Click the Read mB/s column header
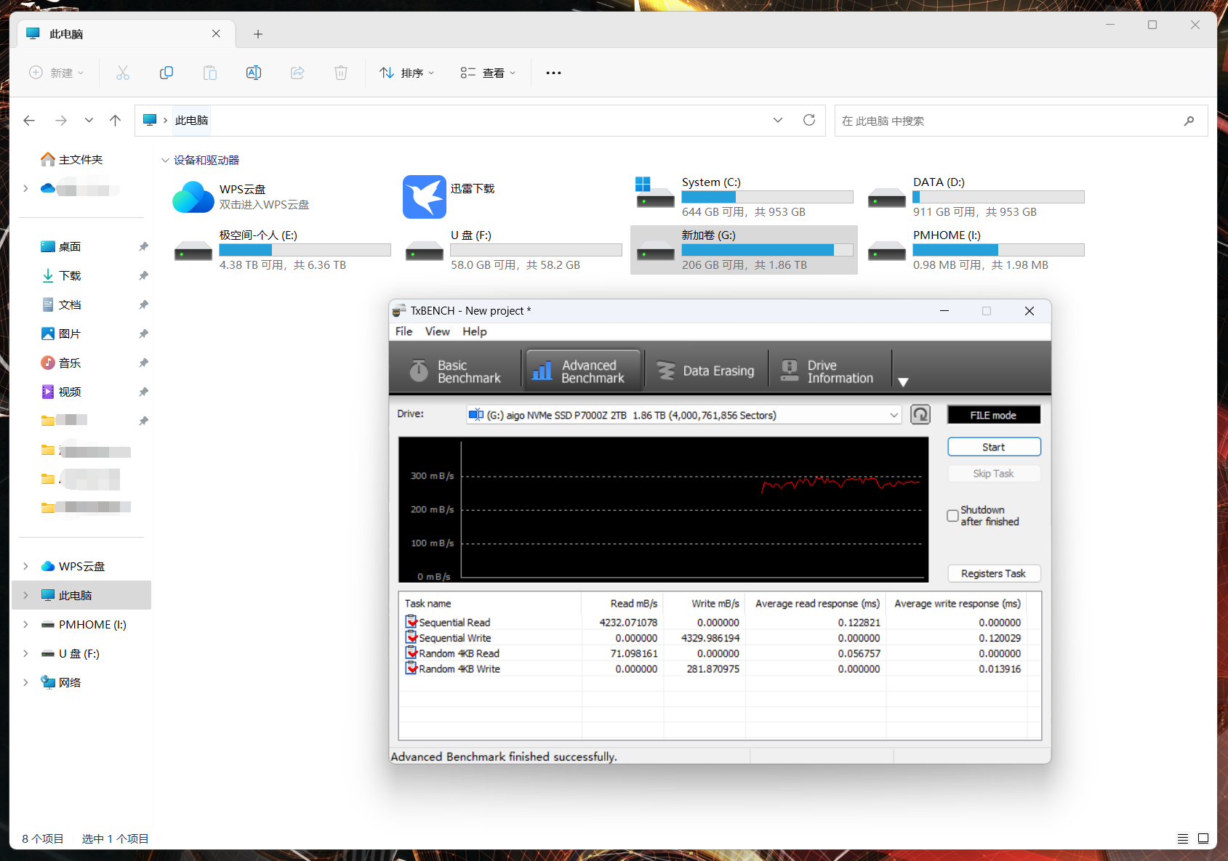 coord(622,603)
